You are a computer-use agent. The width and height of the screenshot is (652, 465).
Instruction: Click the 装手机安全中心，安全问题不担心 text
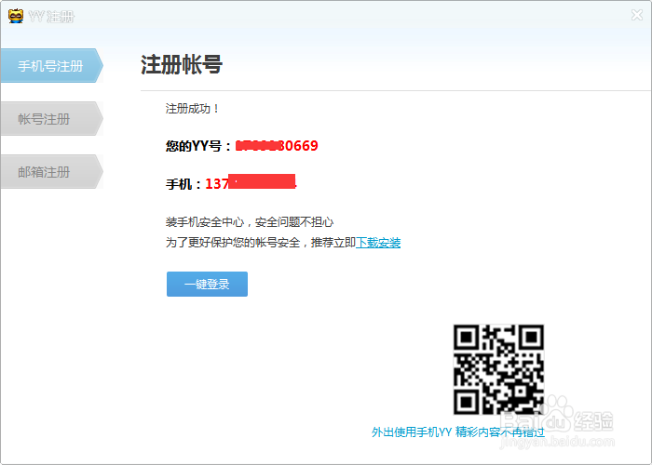click(250, 222)
